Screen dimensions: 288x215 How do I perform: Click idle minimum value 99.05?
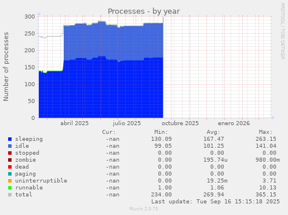click(163, 146)
